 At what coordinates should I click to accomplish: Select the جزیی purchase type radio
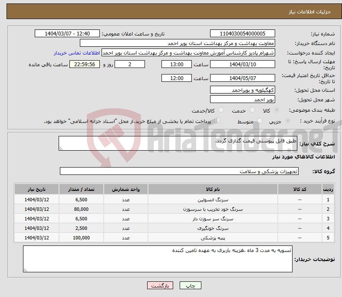click(x=288, y=120)
